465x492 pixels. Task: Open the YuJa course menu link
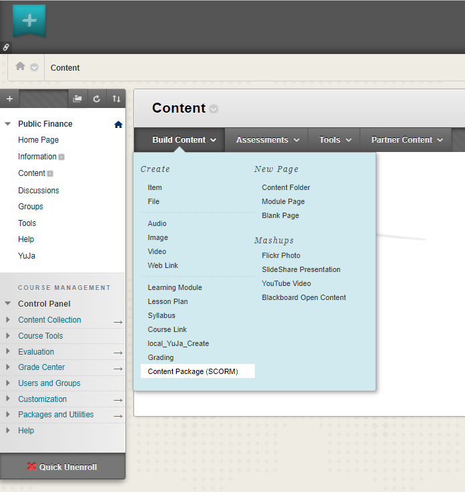[x=27, y=256]
